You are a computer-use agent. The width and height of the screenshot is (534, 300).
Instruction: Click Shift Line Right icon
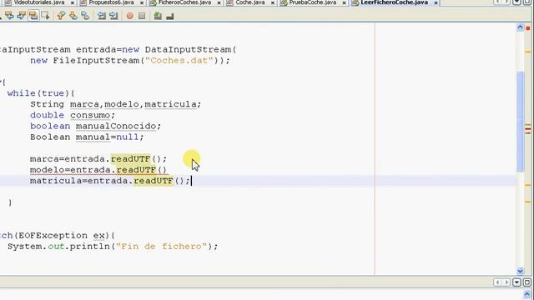113,16
